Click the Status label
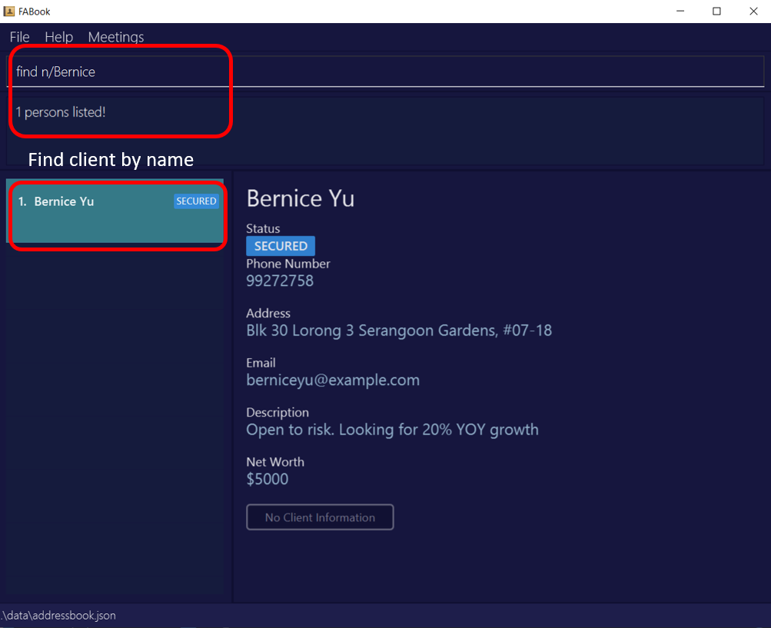 tap(263, 228)
